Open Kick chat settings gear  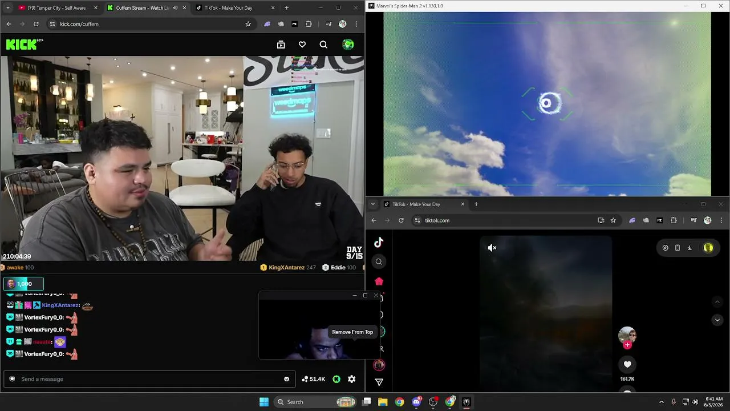352,379
